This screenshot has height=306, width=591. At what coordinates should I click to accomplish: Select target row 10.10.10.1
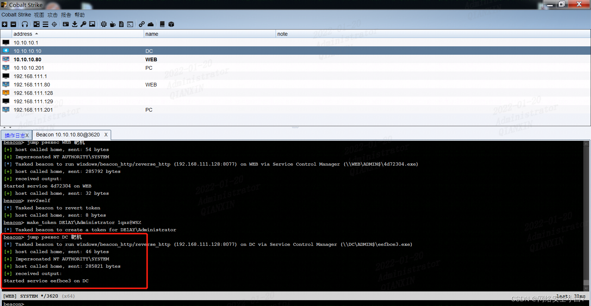pyautogui.click(x=295, y=43)
